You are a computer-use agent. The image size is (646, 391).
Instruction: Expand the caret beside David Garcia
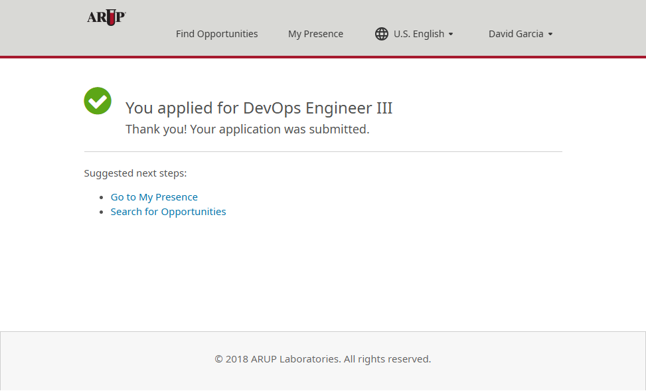pos(550,34)
